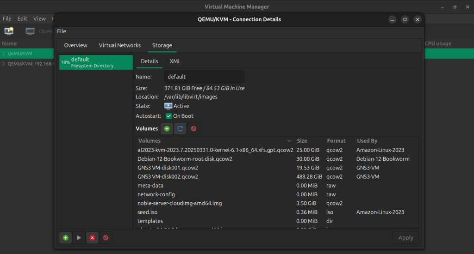Click the Apply button
The image size is (474, 254).
[x=405, y=238]
